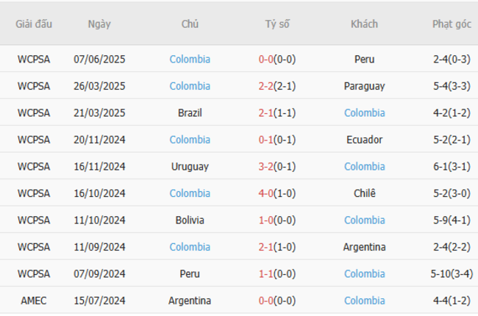Select Ecuador in the away column
This screenshot has width=478, height=316.
click(364, 140)
